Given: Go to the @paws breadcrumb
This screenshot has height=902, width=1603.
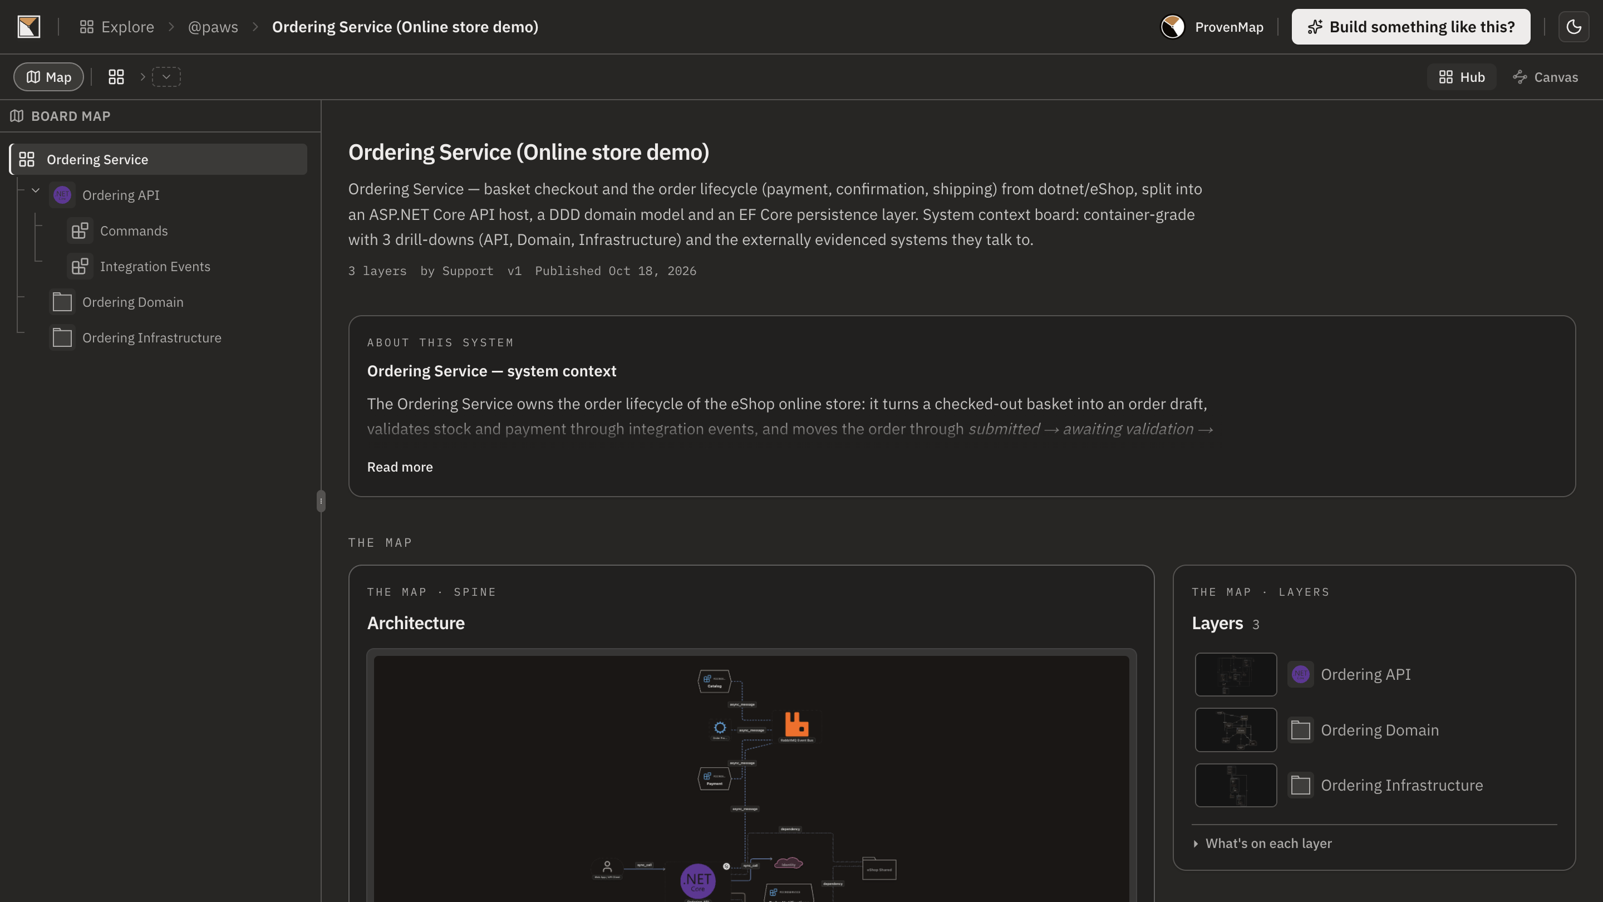Looking at the screenshot, I should pyautogui.click(x=213, y=27).
